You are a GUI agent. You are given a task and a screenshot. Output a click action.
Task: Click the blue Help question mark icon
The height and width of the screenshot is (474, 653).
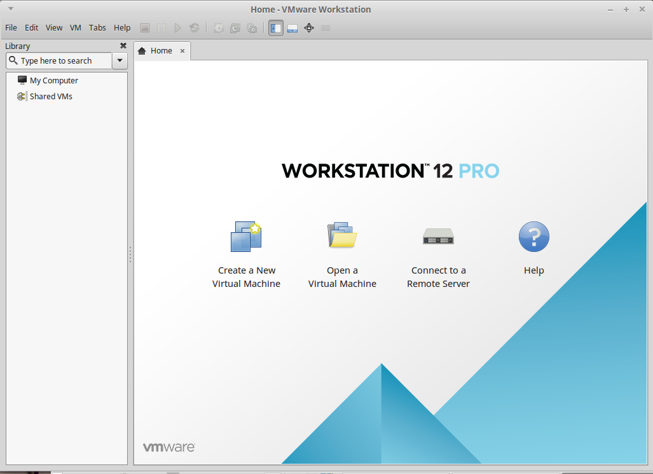click(534, 237)
